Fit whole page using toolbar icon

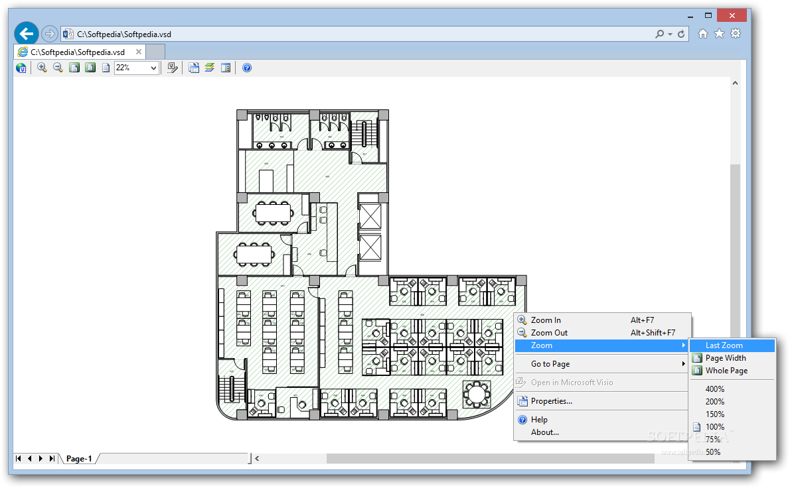(90, 68)
